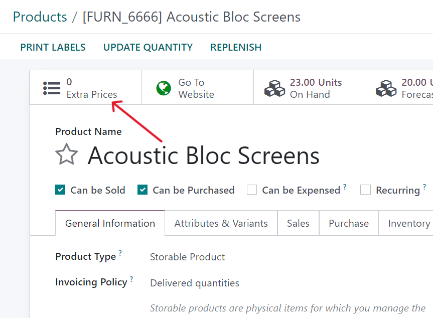Uncheck the Can be Sold checkbox
The width and height of the screenshot is (433, 318).
point(60,190)
